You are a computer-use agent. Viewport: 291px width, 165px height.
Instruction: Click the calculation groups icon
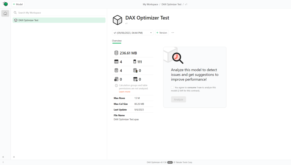coord(116,79)
